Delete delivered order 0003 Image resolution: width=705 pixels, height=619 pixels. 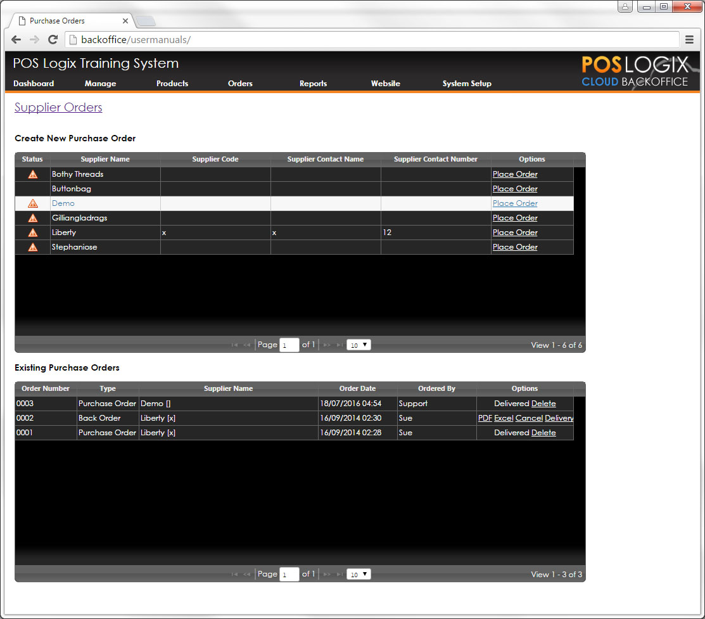pyautogui.click(x=543, y=404)
